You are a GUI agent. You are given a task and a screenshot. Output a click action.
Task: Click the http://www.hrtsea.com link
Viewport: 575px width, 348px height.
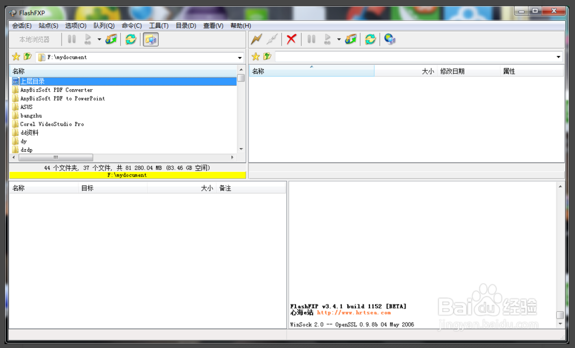[x=354, y=312]
